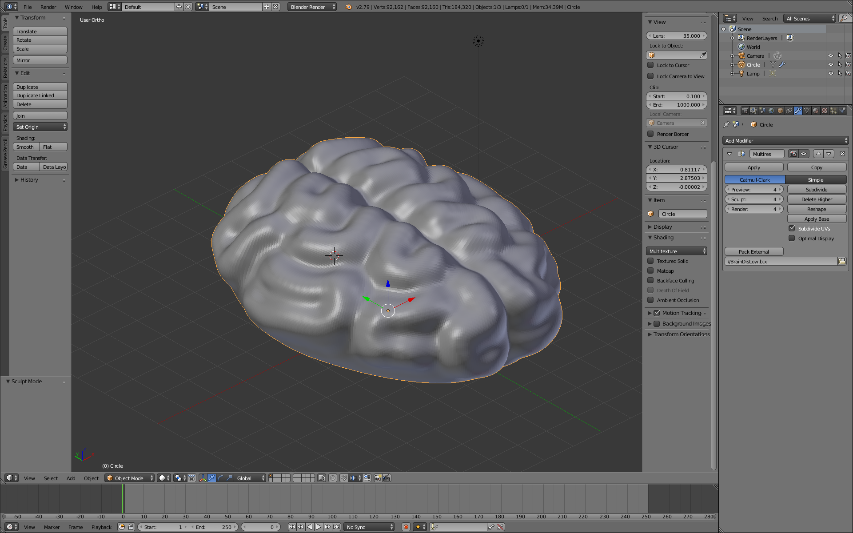Open the All Scenes outliner display dropdown
853x533 pixels.
pos(810,18)
